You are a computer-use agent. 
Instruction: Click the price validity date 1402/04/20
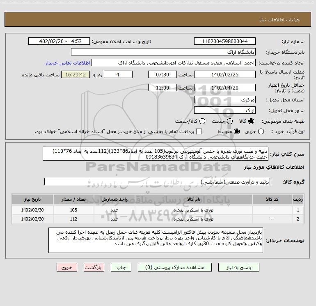[x=225, y=87]
